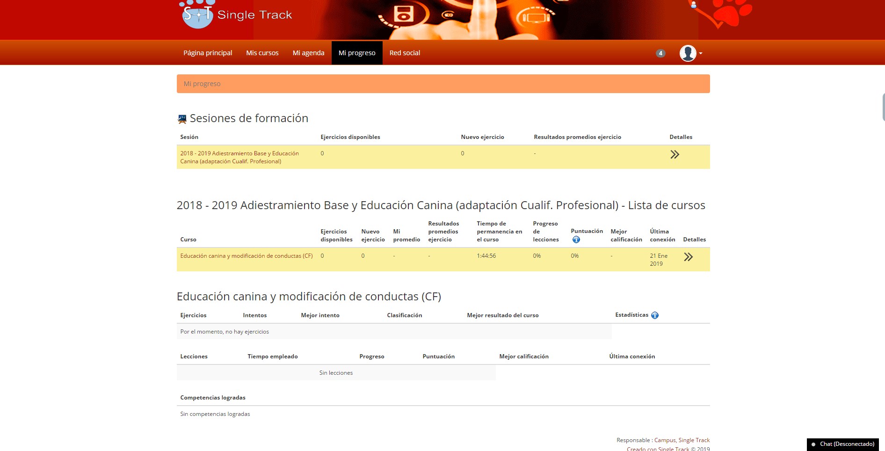Click the Sesiones de formación icon
Screen dimensions: 885x451
coord(182,119)
